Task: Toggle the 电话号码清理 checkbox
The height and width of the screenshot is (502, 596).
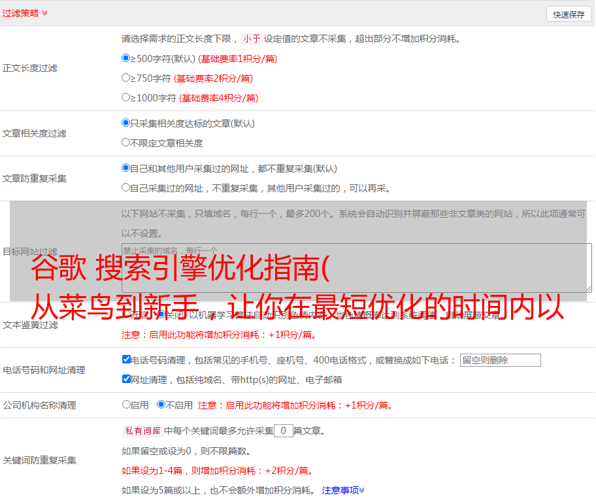Action: point(127,360)
